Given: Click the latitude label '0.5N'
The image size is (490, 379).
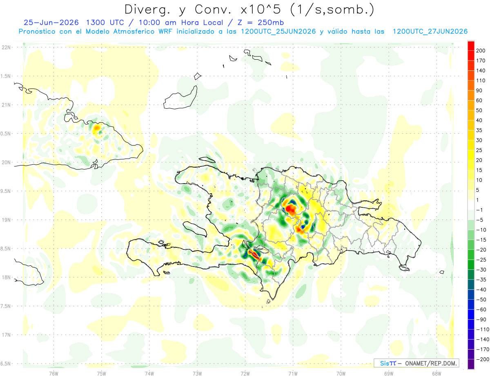Looking at the screenshot, I should pyautogui.click(x=6, y=134).
